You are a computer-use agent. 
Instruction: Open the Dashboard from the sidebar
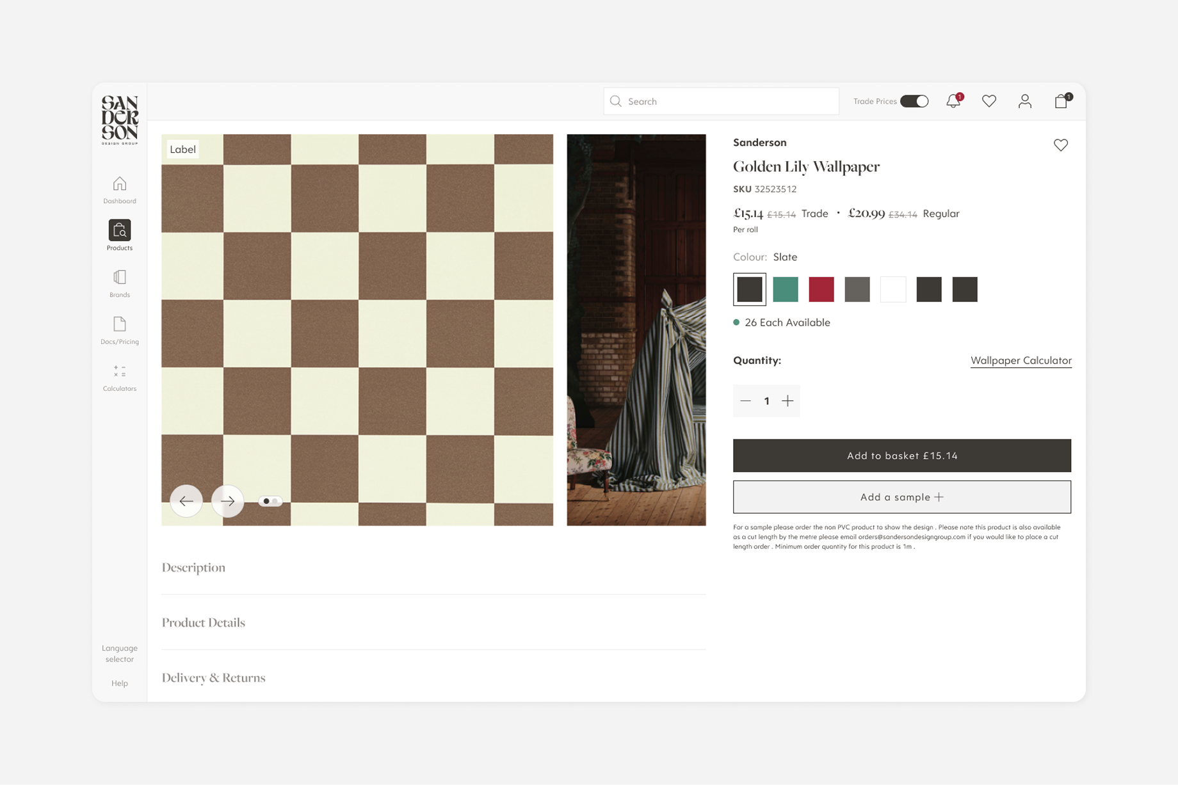[x=120, y=190]
